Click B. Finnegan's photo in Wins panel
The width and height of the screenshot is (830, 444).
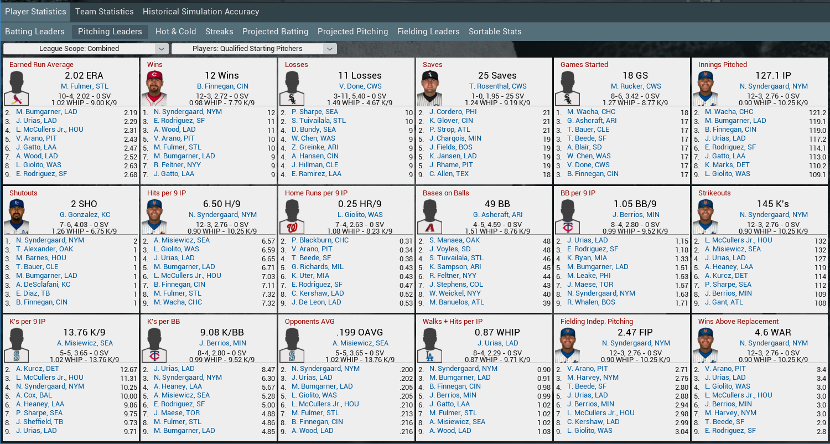click(154, 88)
